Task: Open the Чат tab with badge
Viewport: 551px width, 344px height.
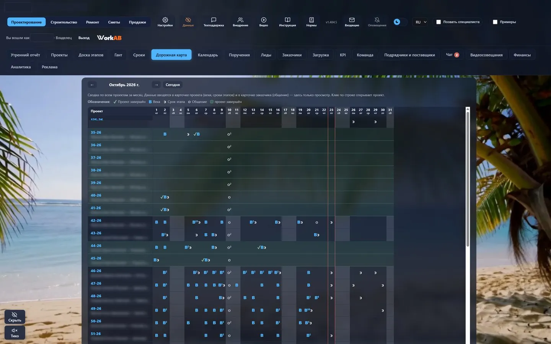Action: click(452, 55)
